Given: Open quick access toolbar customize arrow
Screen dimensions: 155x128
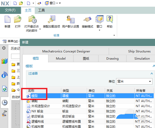Looking at the screenshot, I should point(60,3).
